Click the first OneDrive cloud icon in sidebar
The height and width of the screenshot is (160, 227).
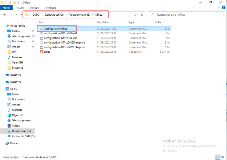[7, 75]
